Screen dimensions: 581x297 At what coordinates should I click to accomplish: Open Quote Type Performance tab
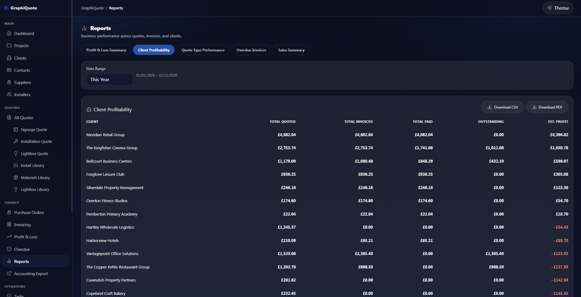tap(203, 50)
